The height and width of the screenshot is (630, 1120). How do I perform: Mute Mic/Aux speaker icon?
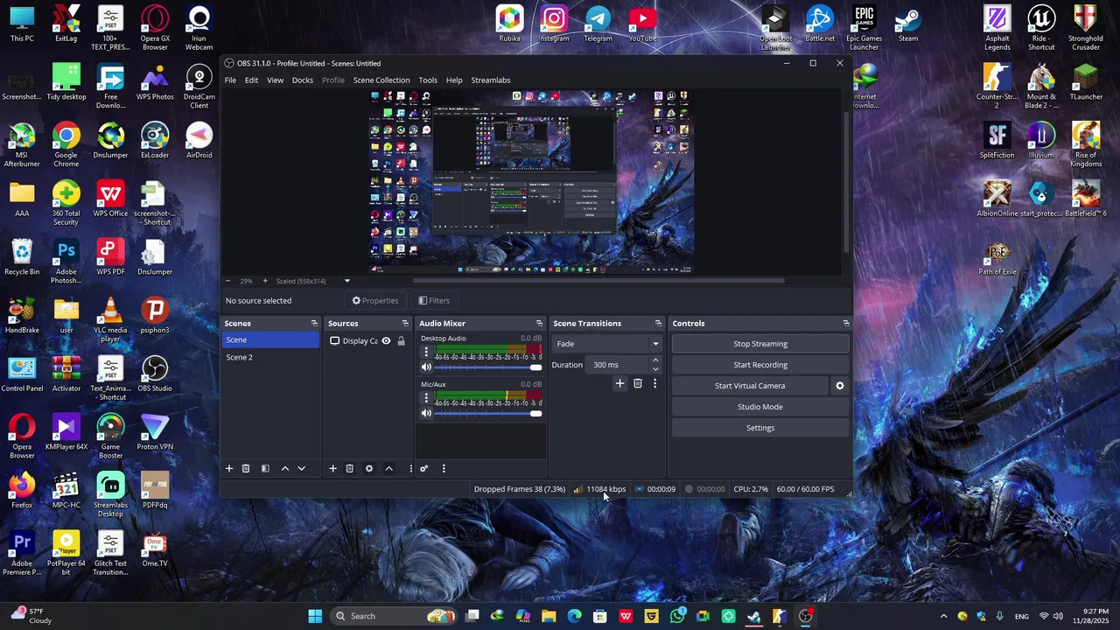point(426,414)
